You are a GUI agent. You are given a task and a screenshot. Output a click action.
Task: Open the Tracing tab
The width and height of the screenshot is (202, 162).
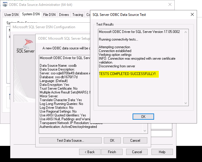tap(78, 14)
